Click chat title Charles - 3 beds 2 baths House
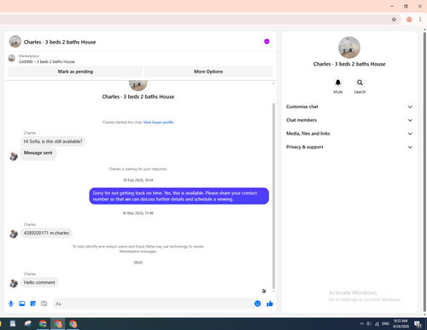The width and height of the screenshot is (427, 330). (x=60, y=42)
